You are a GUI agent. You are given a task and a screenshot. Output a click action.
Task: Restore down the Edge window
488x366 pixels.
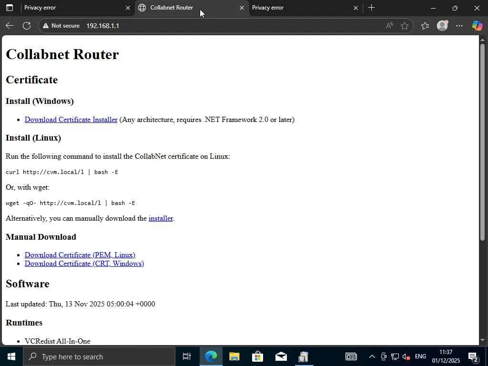[x=455, y=8]
